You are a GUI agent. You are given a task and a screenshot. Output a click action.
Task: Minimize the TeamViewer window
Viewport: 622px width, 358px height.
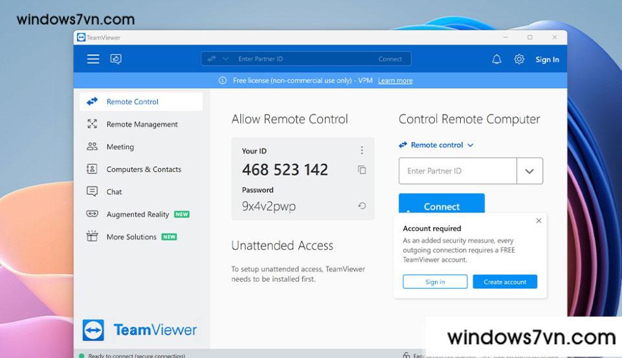505,38
